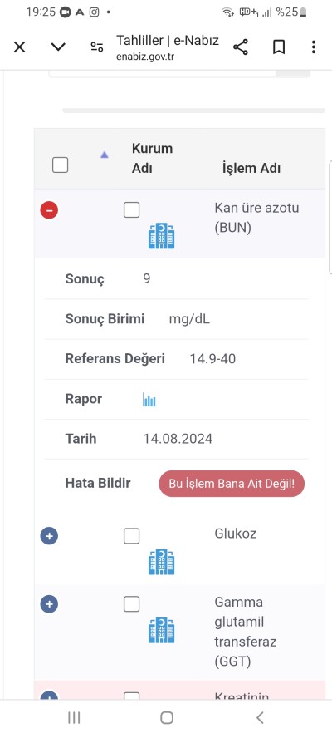Expand the Glukoz row details
The height and width of the screenshot is (738, 332).
point(49,535)
